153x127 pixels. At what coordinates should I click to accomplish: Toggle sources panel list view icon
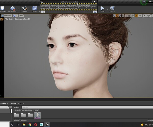(11, 107)
